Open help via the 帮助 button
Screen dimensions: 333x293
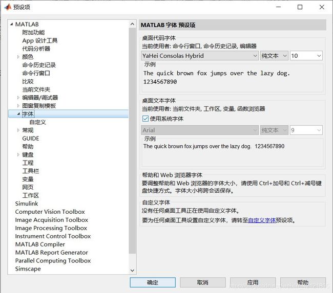click(303, 282)
